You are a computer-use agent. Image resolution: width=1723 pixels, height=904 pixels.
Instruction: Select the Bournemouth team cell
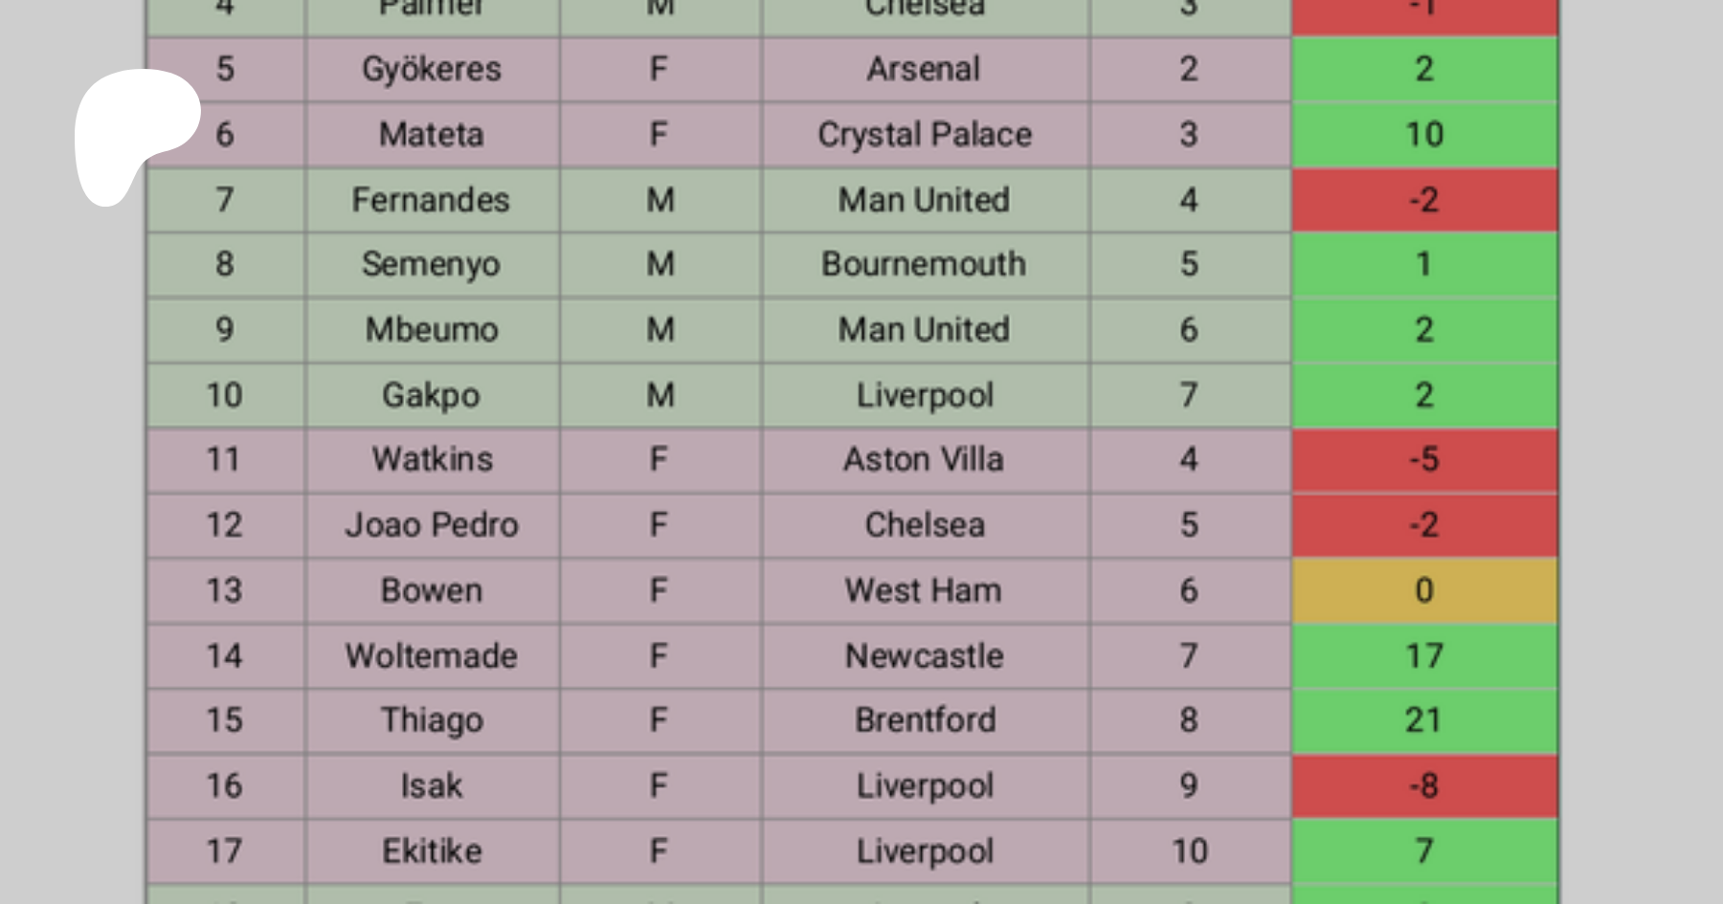coord(925,264)
